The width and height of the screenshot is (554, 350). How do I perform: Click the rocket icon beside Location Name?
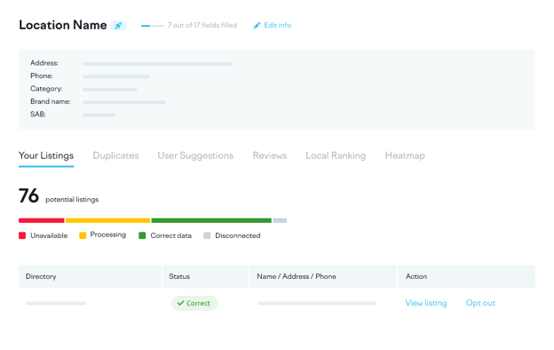coord(118,26)
